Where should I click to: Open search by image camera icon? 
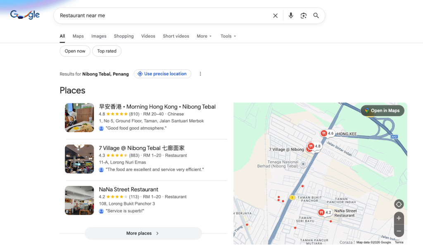click(304, 16)
